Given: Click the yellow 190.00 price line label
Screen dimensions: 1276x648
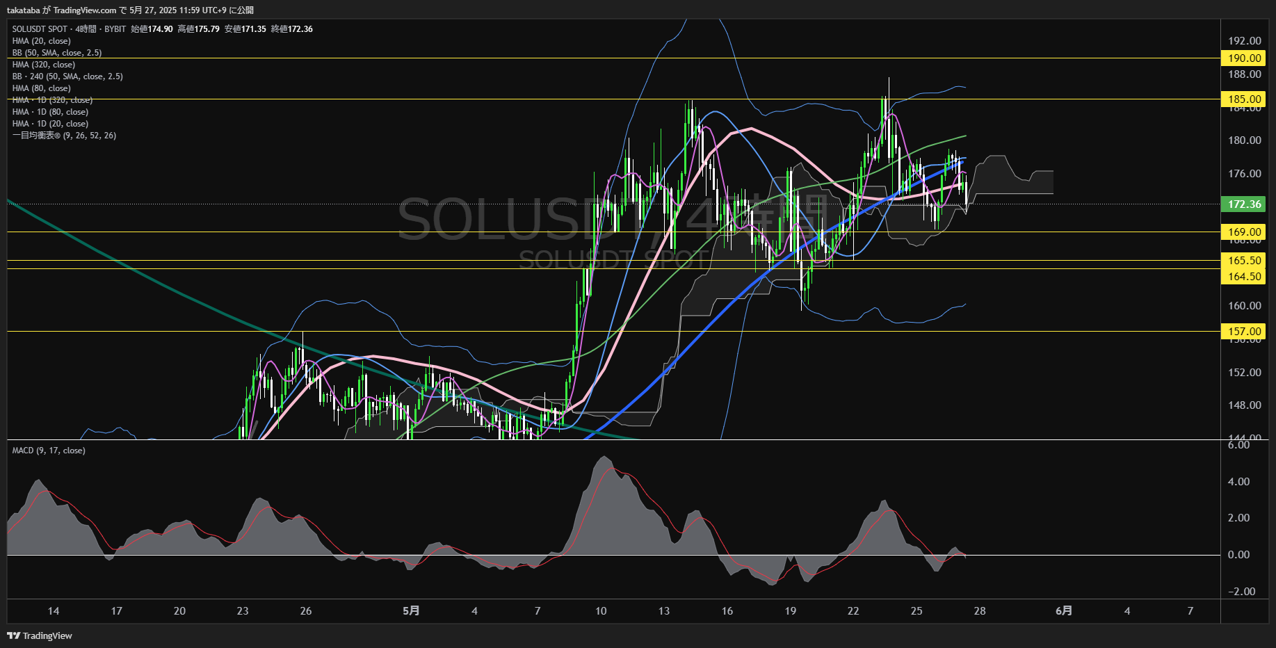Looking at the screenshot, I should [x=1243, y=58].
